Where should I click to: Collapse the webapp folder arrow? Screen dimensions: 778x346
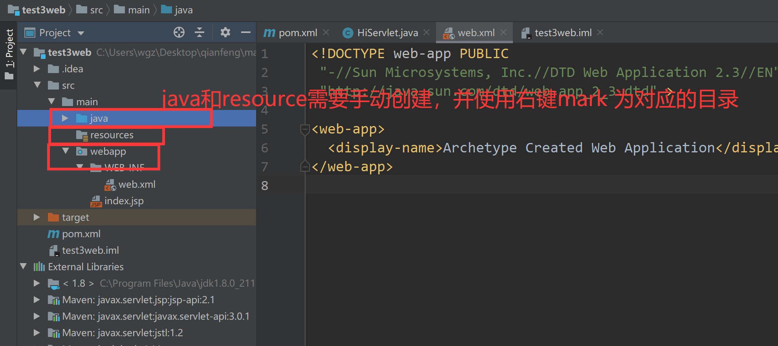tap(66, 151)
